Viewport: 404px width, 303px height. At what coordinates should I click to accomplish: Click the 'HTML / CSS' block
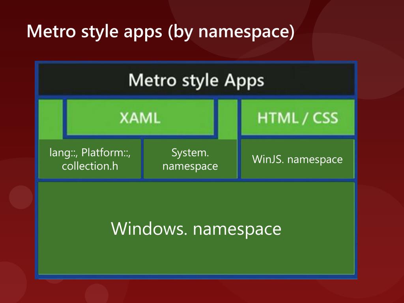coord(297,118)
